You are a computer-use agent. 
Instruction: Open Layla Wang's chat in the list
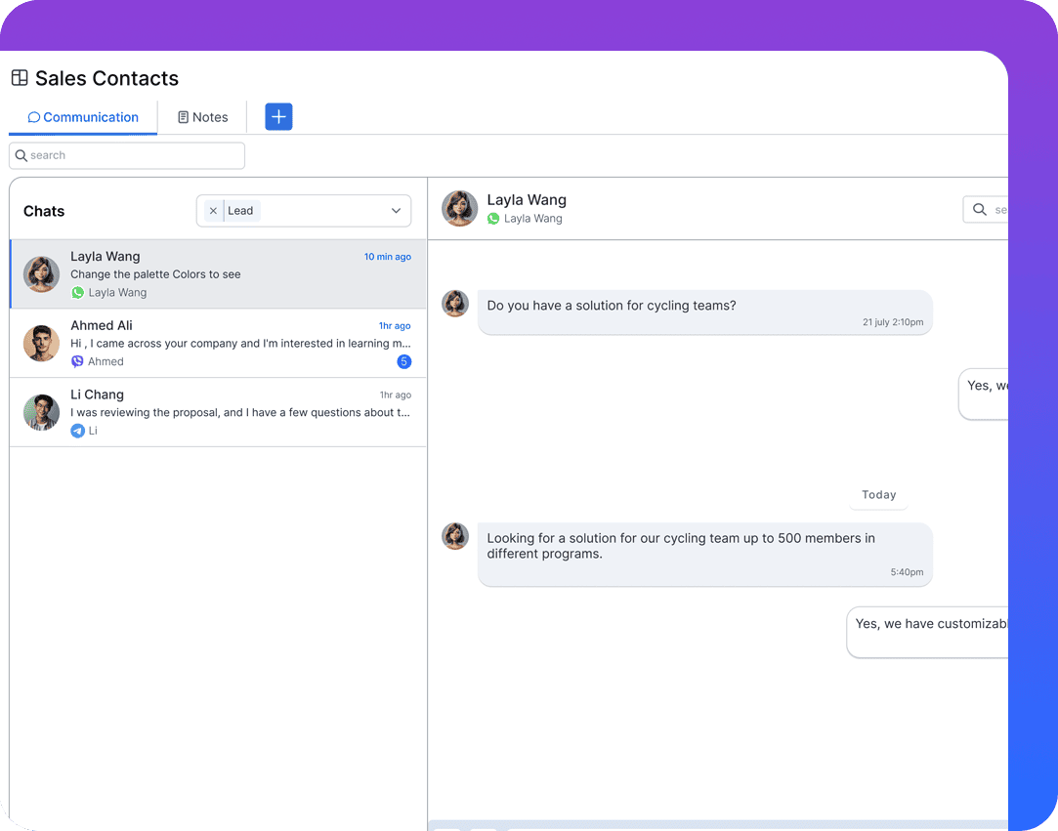tap(218, 274)
